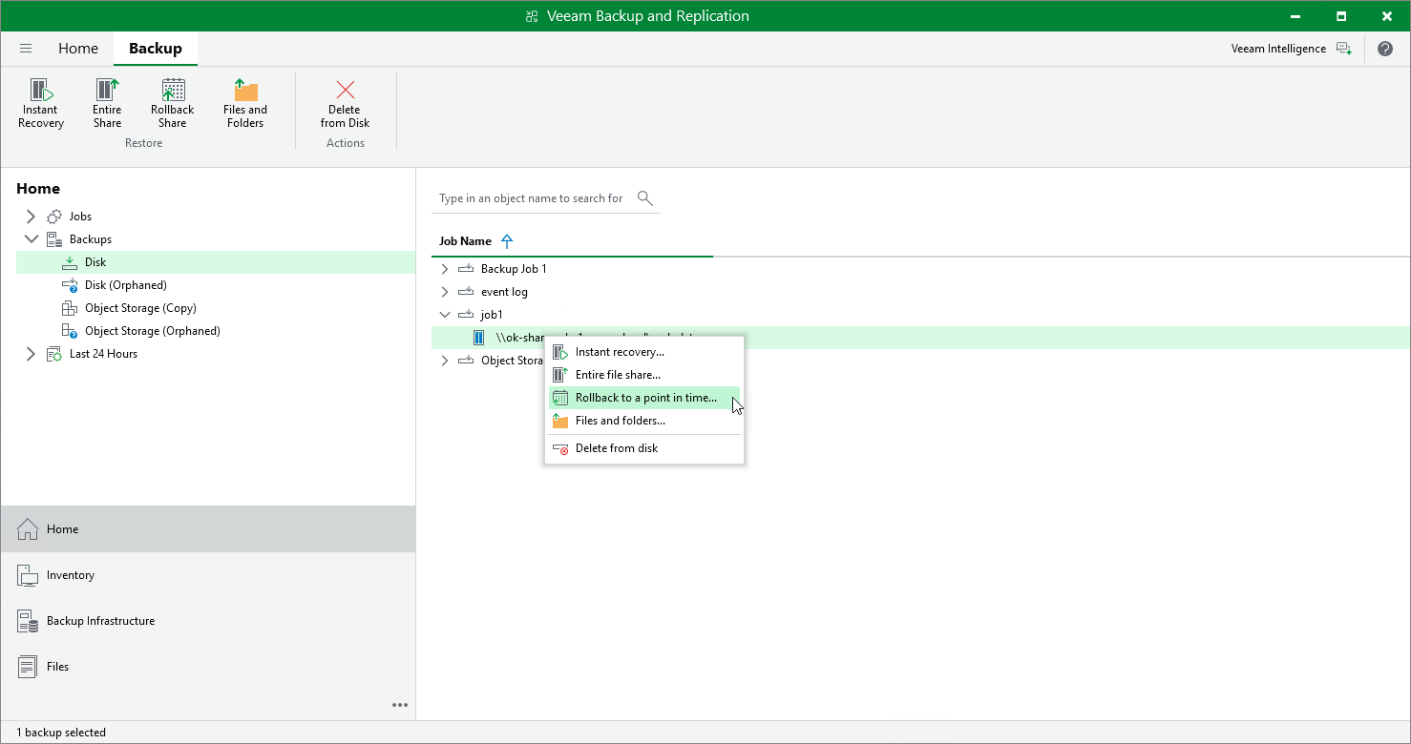1411x744 pixels.
Task: Open Files and Folders restore in ribbon
Action: [245, 103]
